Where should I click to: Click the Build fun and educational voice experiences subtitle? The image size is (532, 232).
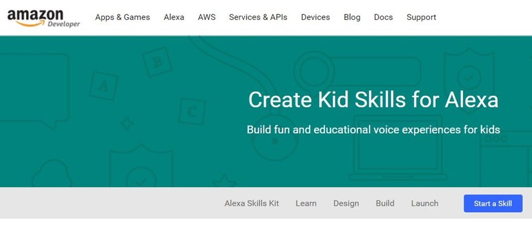point(373,129)
